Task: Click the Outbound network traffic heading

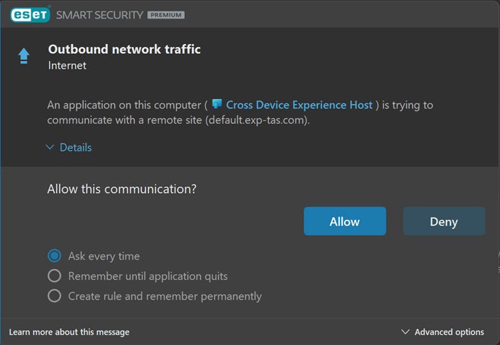Action: 125,49
